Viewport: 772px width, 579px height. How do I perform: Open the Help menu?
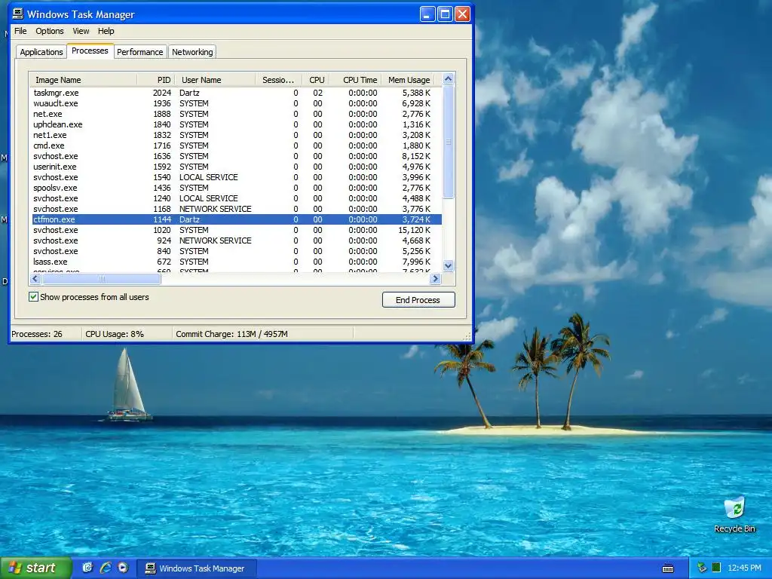(x=106, y=31)
